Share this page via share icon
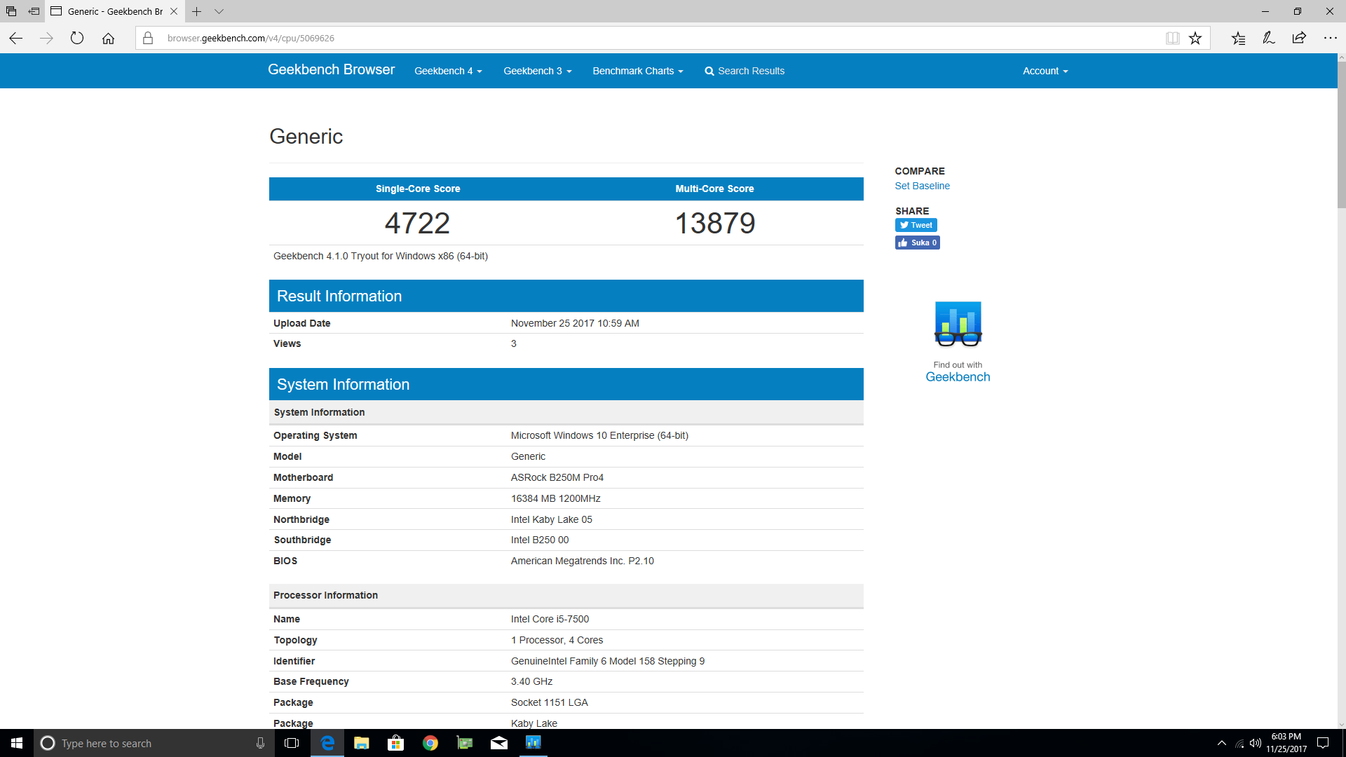Screen dimensions: 1346x757 (x=1299, y=39)
